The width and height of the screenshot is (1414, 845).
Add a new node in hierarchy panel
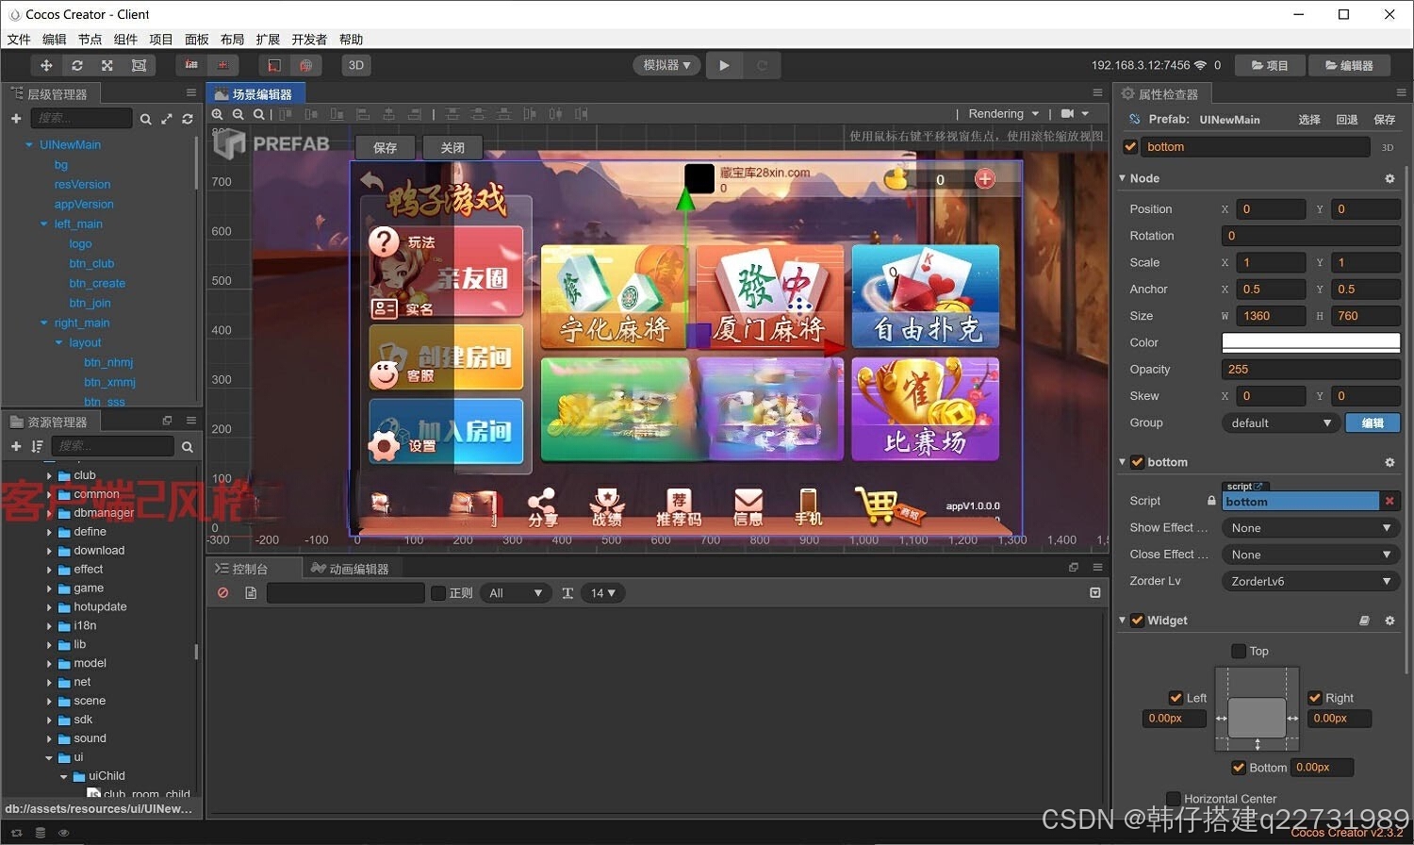pos(16,119)
